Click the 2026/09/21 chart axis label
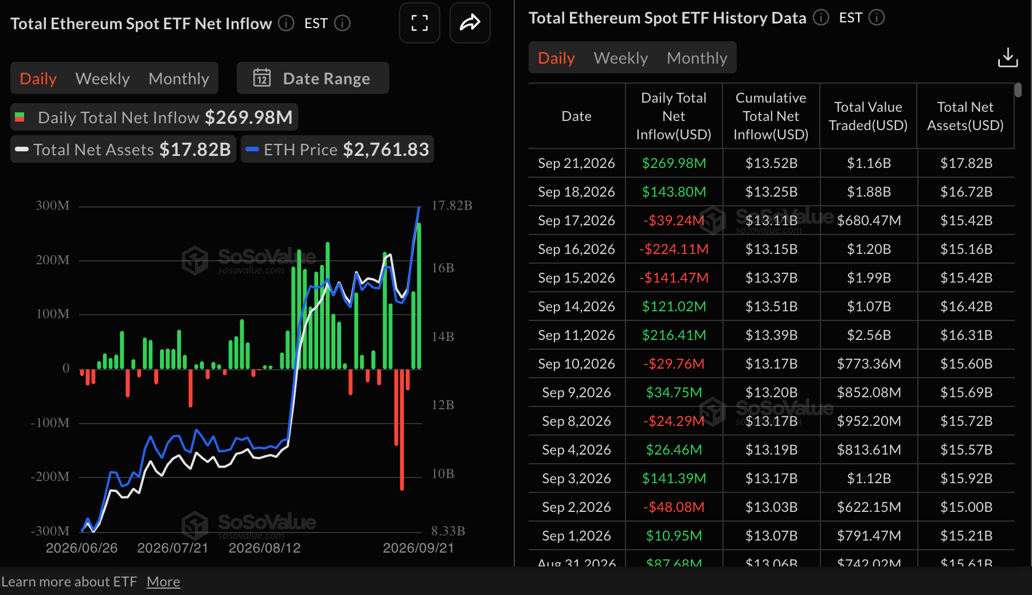 [419, 548]
